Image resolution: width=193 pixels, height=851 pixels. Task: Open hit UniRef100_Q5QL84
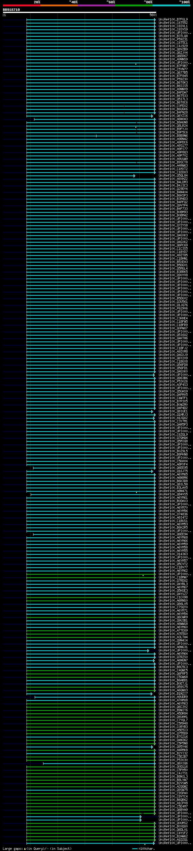click(173, 176)
